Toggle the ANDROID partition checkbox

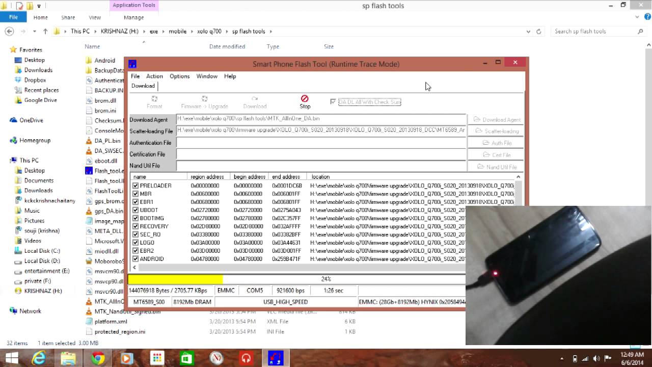[x=135, y=259]
